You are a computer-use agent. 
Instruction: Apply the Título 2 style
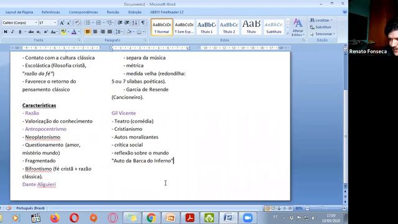pyautogui.click(x=229, y=27)
